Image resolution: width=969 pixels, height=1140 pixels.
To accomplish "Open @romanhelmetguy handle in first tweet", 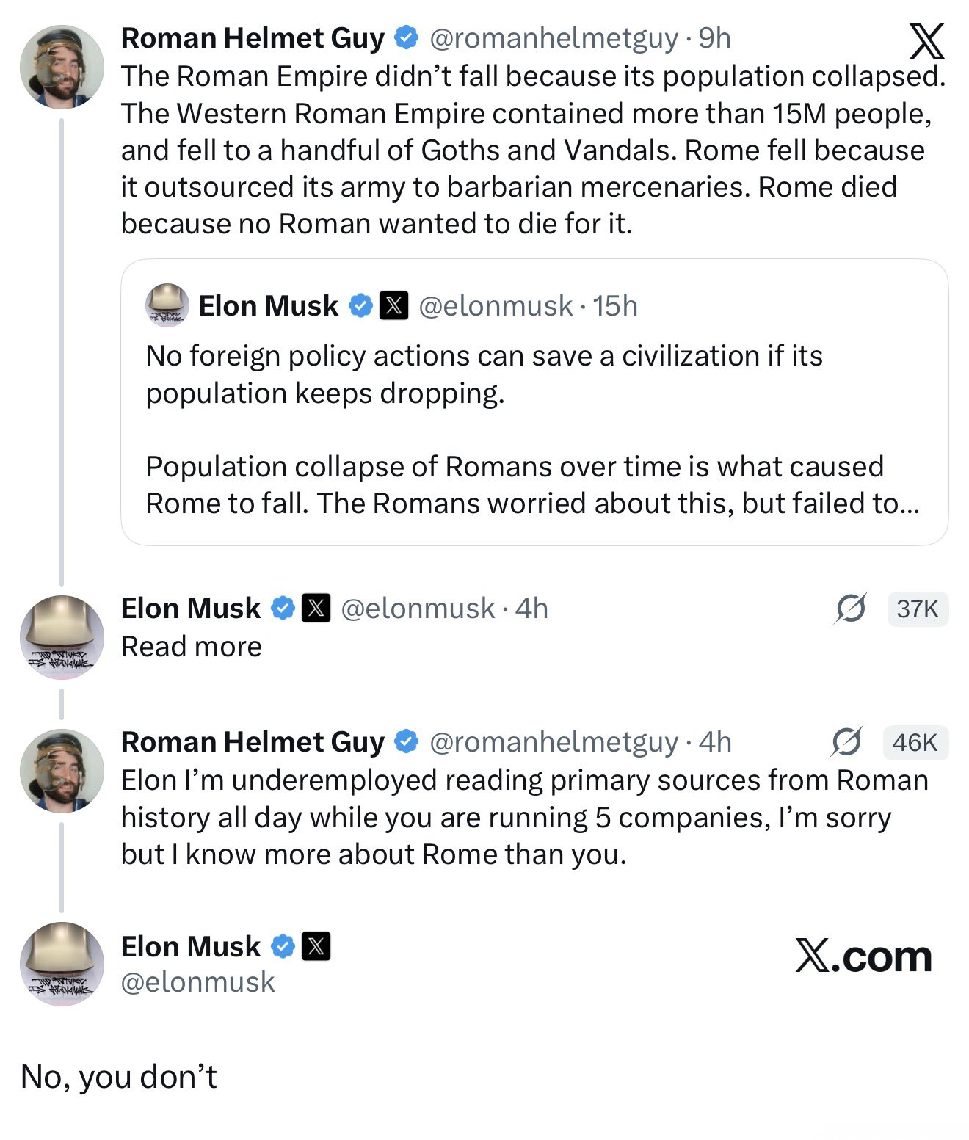I will (x=554, y=38).
